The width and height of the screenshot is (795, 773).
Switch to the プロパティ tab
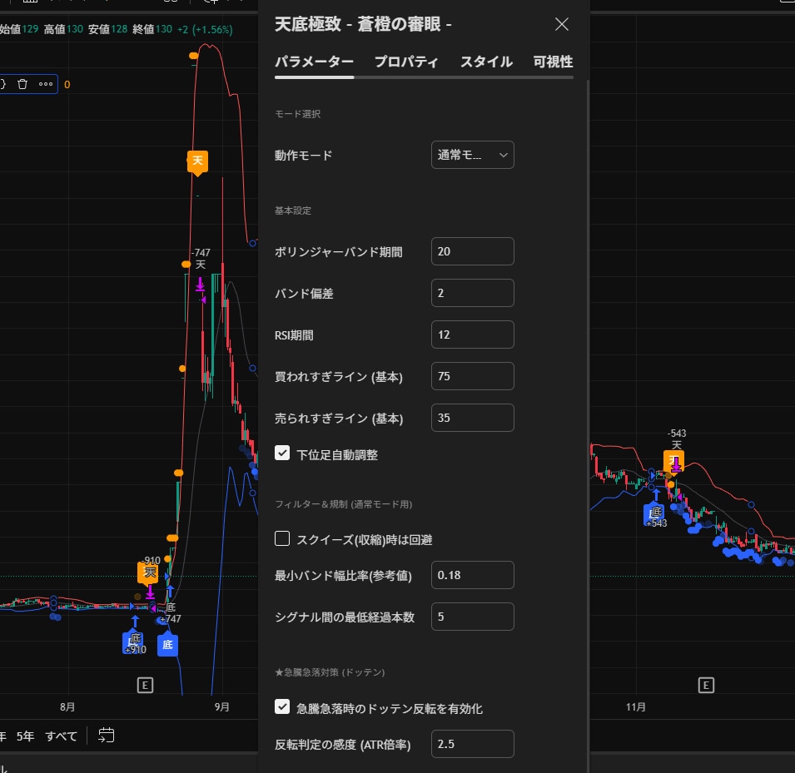pyautogui.click(x=406, y=62)
